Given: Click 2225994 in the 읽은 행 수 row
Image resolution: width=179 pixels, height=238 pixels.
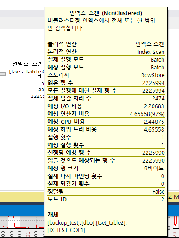Looking at the screenshot, I should coord(153,83).
